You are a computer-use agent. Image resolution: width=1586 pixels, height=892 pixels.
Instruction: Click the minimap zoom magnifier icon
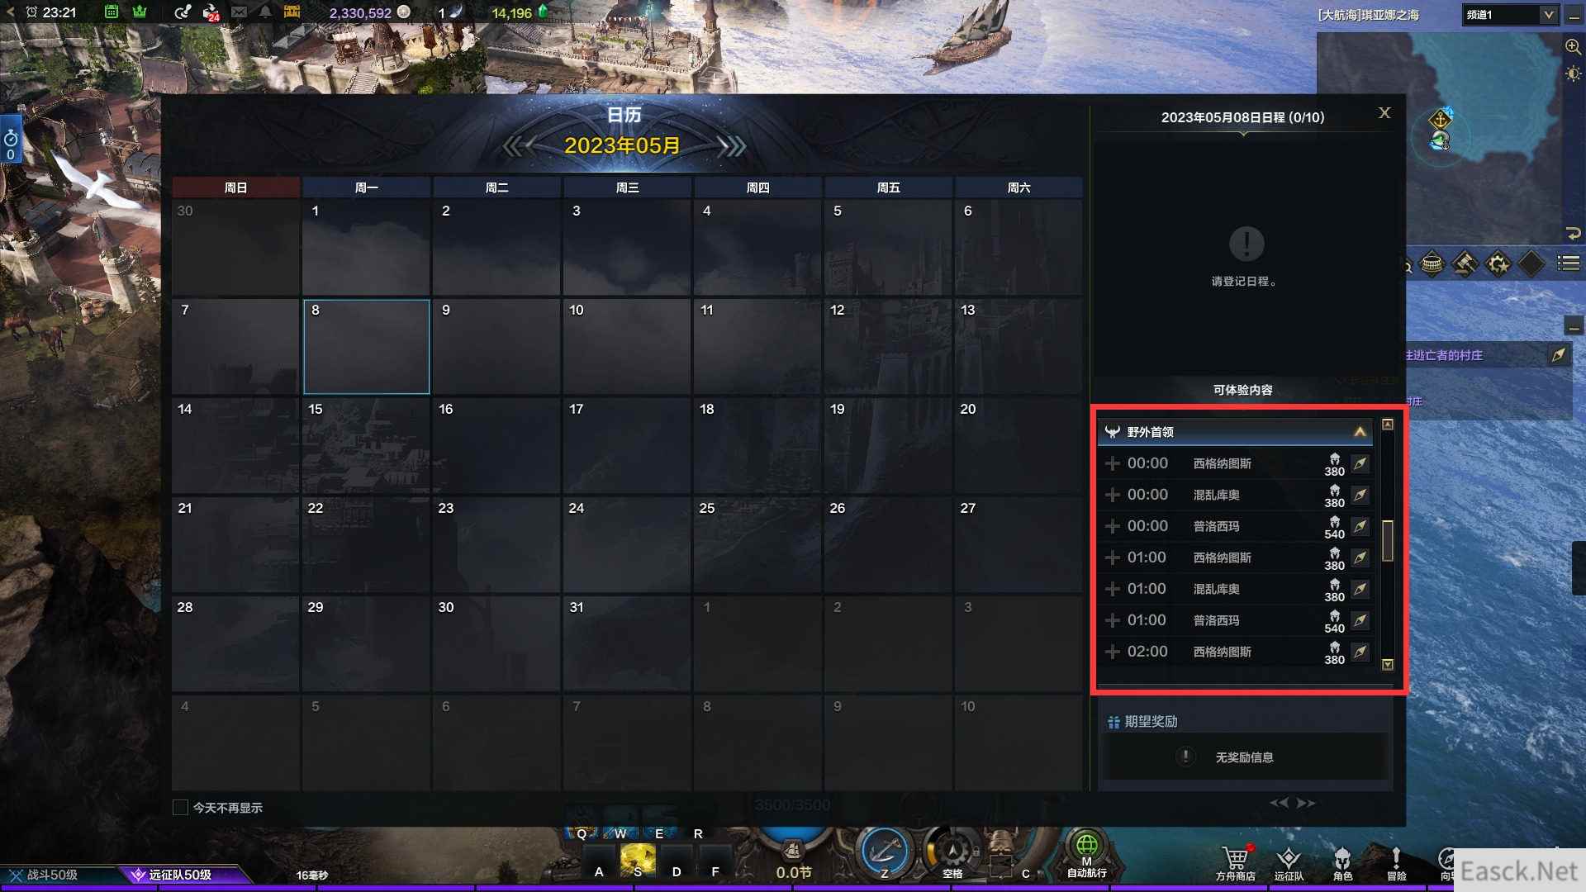(1573, 46)
